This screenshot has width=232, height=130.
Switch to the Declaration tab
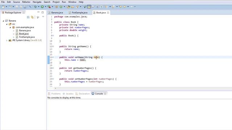83,94
